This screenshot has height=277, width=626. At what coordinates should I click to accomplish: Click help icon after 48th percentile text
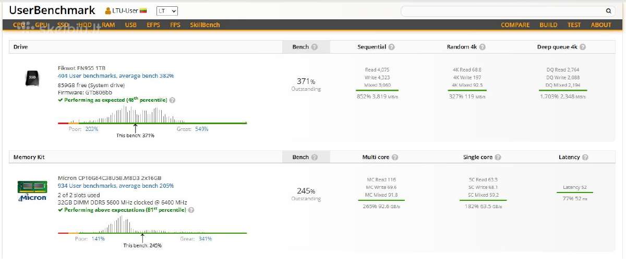(x=172, y=100)
